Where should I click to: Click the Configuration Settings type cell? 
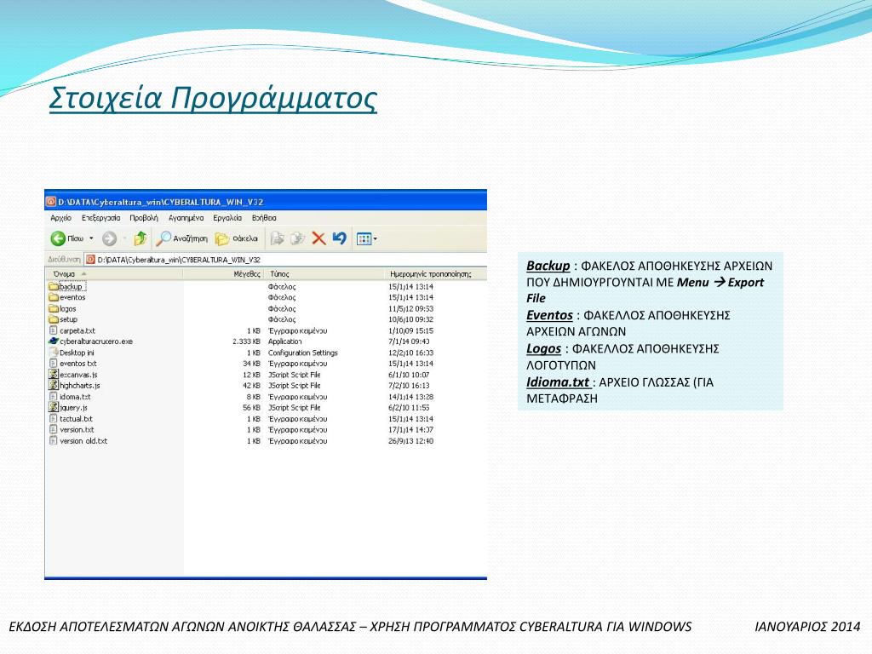click(302, 353)
